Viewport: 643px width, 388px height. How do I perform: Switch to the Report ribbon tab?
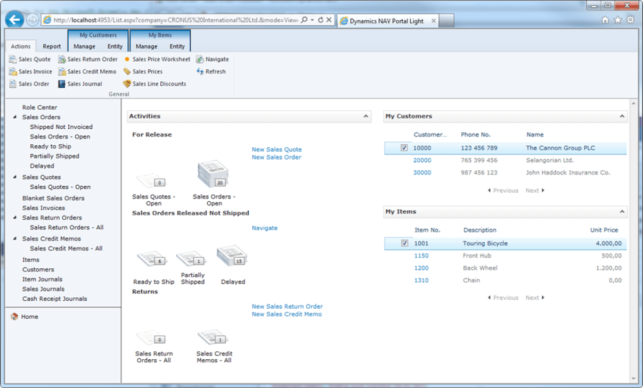pyautogui.click(x=52, y=46)
